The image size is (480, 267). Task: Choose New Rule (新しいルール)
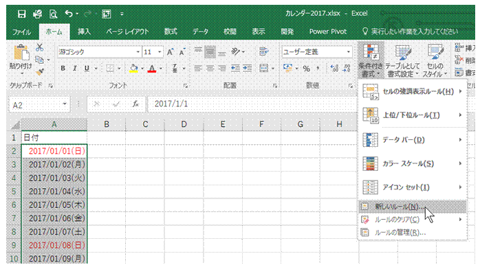(413, 207)
